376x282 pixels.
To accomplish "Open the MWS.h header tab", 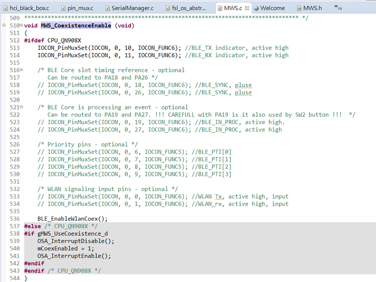I will (310, 8).
